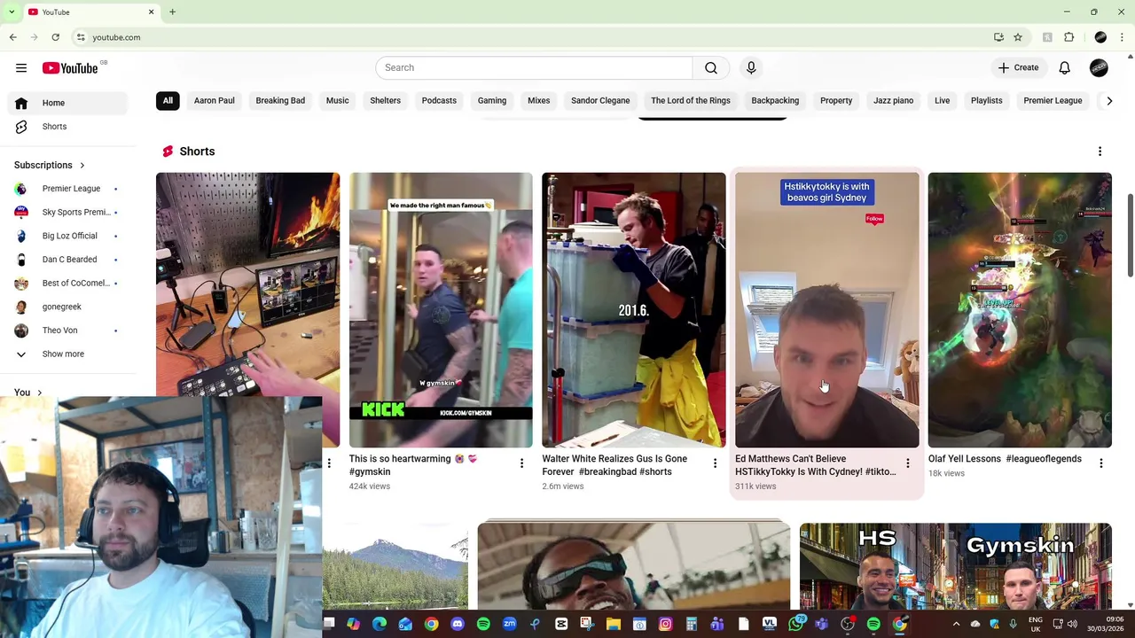Screen dimensions: 1135x638
Task: Click inside the YouTube search field
Action: [x=534, y=67]
